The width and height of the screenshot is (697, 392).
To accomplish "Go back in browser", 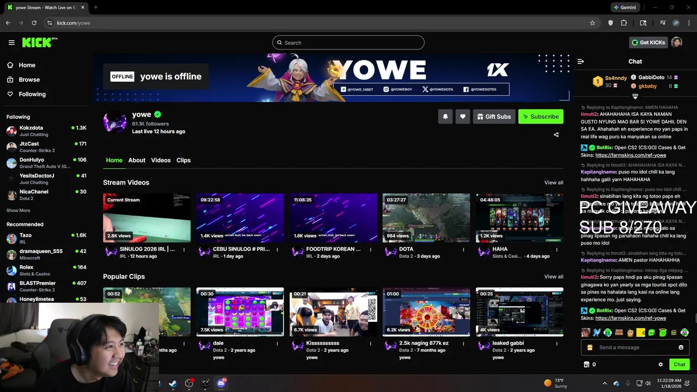I will (8, 23).
